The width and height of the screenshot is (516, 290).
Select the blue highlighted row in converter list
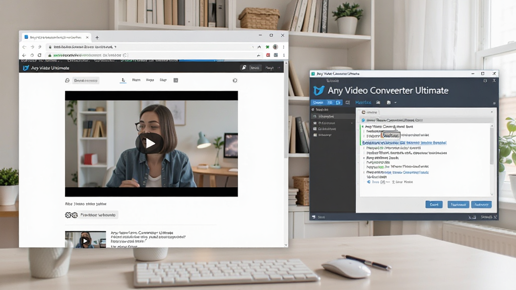coord(404,142)
